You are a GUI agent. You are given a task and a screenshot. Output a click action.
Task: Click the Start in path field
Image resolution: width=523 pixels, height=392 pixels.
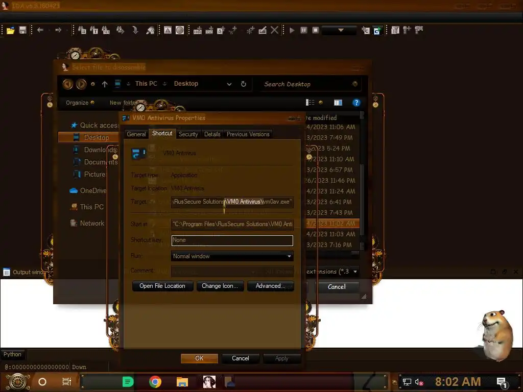tap(232, 224)
